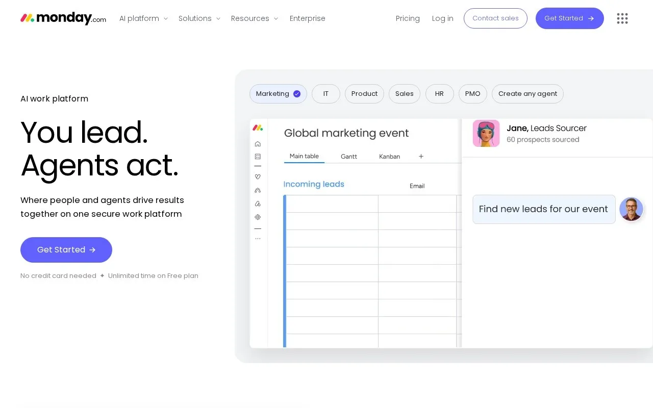The height and width of the screenshot is (408, 653).
Task: Switch to the Kanban tab
Action: point(389,157)
